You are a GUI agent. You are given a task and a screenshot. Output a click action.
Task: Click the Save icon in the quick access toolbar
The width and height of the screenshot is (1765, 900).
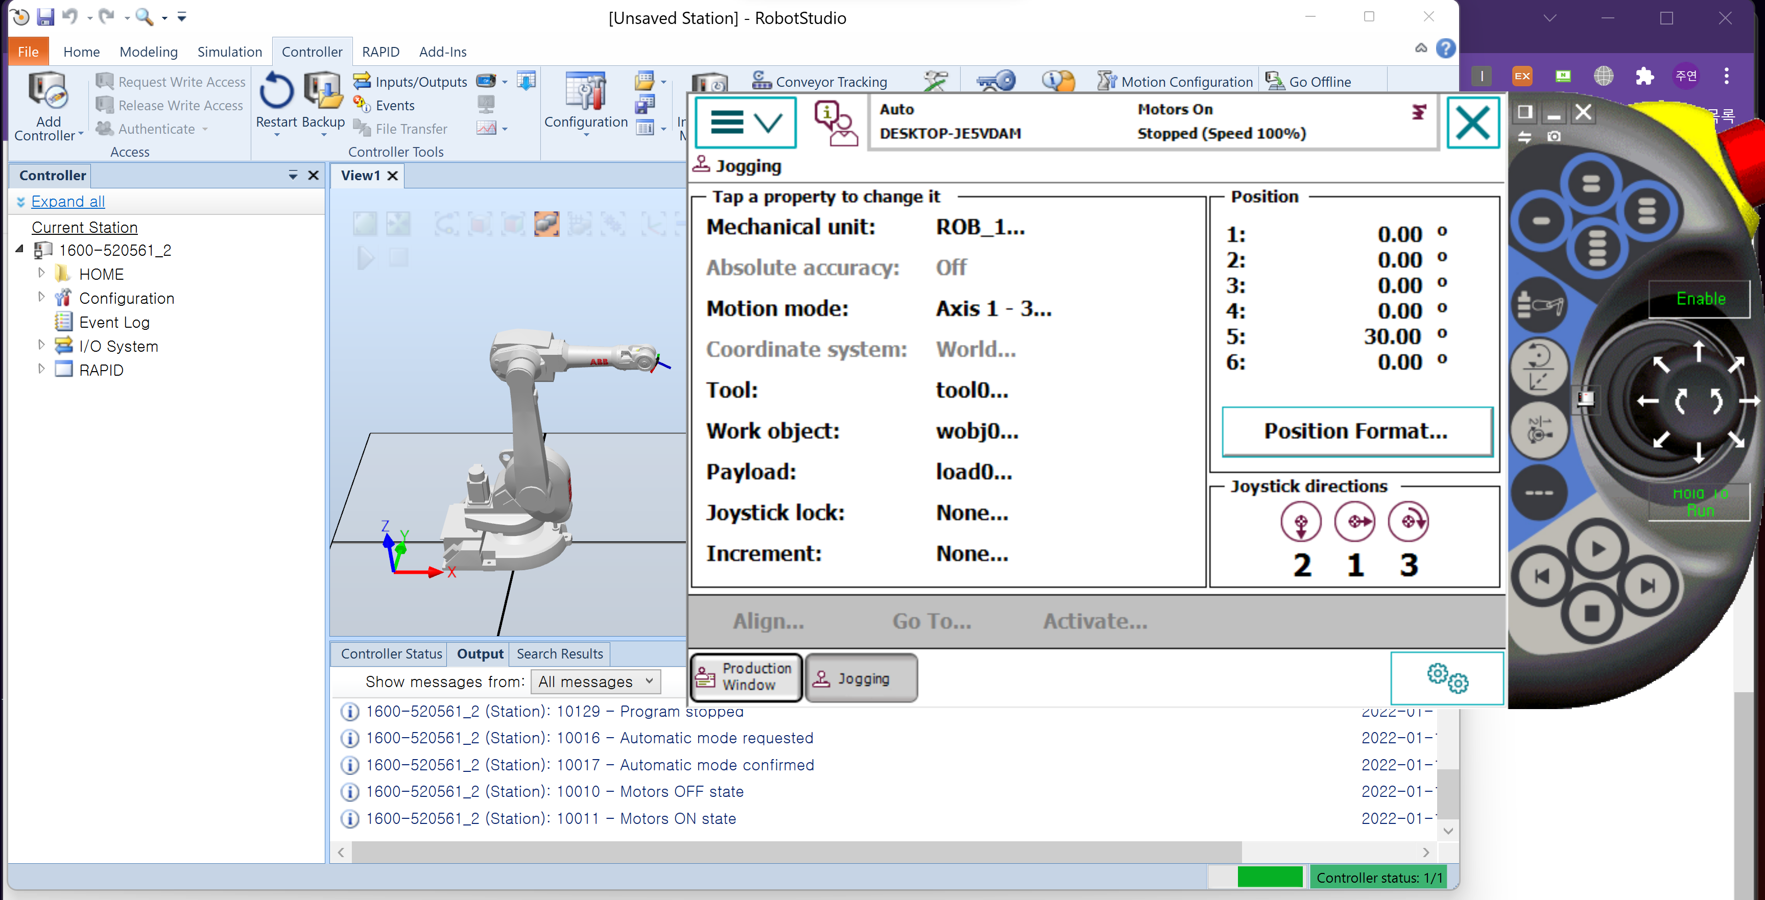[45, 16]
